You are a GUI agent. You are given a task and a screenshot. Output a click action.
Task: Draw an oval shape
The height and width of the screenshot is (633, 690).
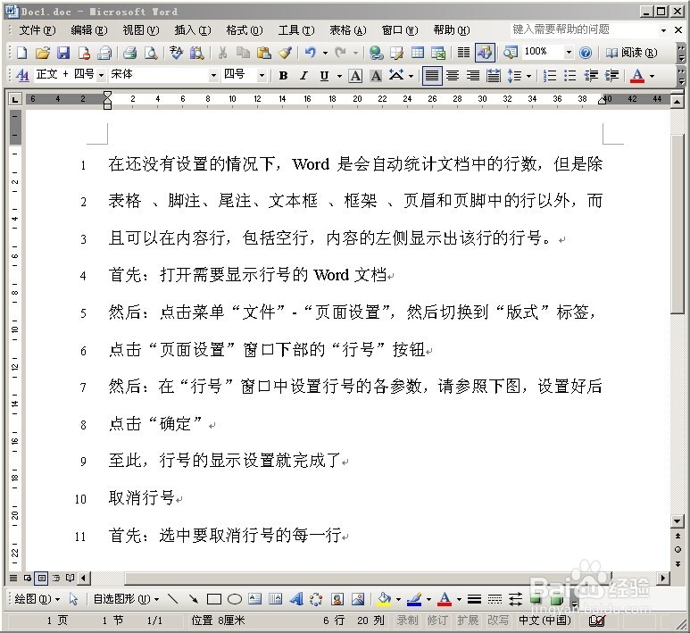coord(235,599)
